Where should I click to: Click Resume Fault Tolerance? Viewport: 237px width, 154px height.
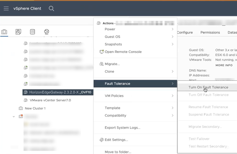tap(208, 107)
